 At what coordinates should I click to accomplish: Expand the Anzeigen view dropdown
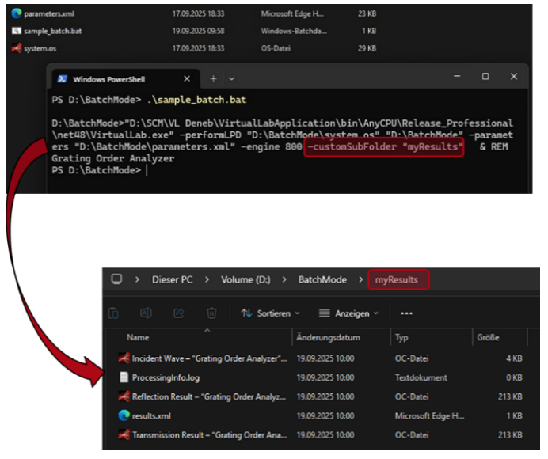click(349, 313)
